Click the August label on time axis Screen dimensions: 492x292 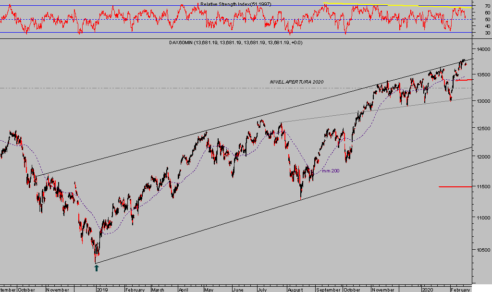coord(295,290)
